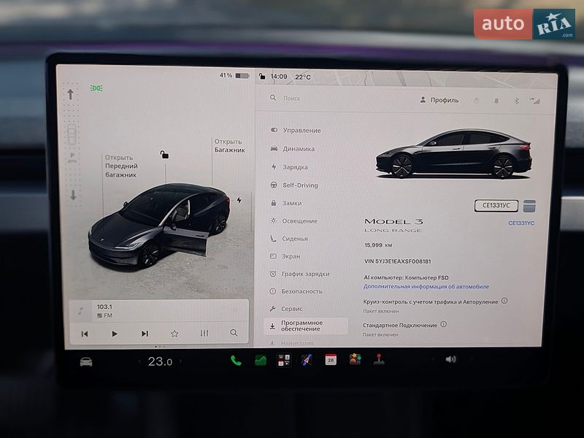
Task: Increase temperature with the right arrow
Action: pos(180,361)
